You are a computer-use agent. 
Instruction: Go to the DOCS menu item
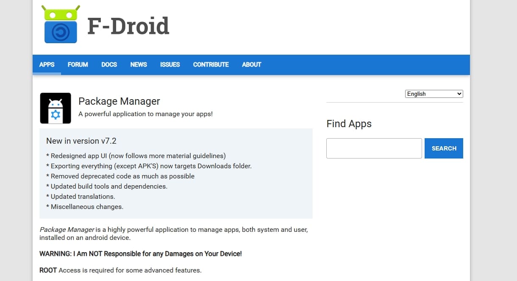click(x=109, y=64)
